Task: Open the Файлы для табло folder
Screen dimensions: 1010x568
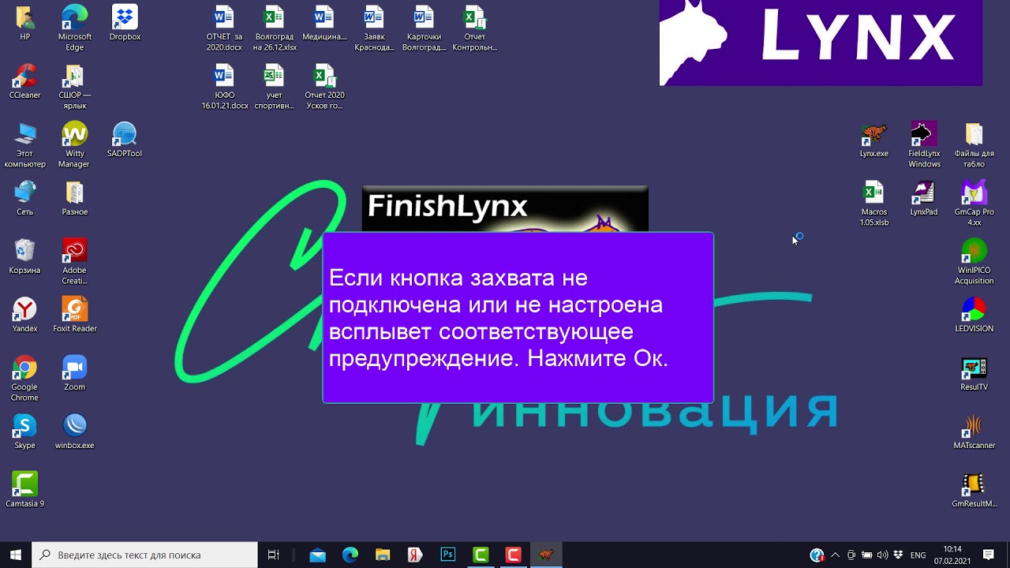Action: pyautogui.click(x=974, y=144)
